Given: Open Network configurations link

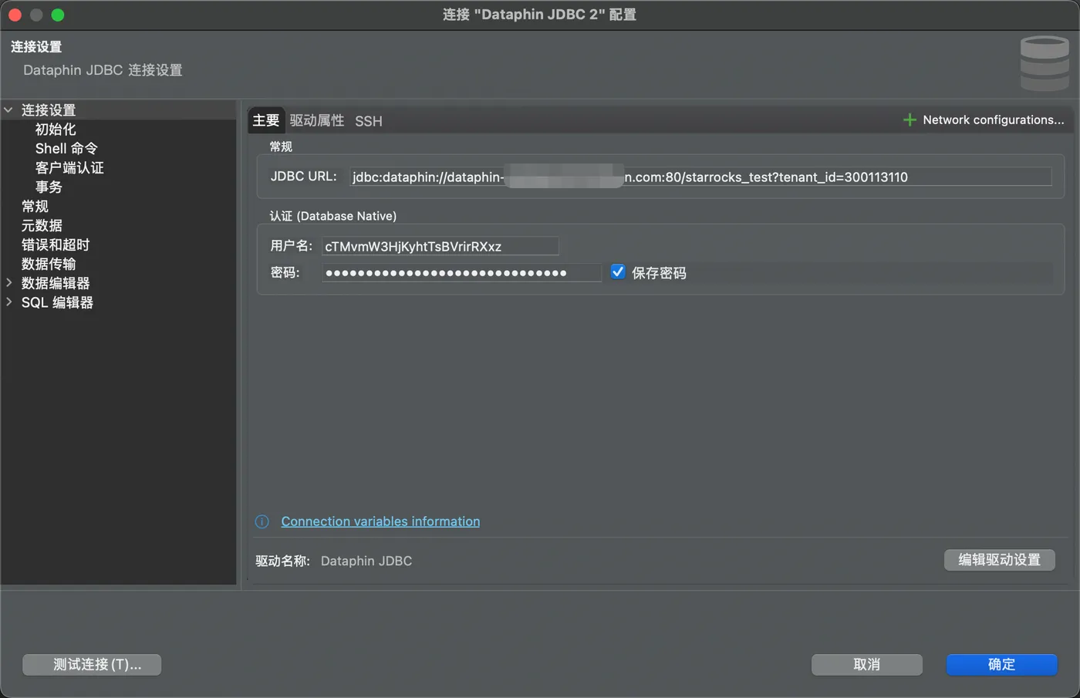Looking at the screenshot, I should (994, 120).
